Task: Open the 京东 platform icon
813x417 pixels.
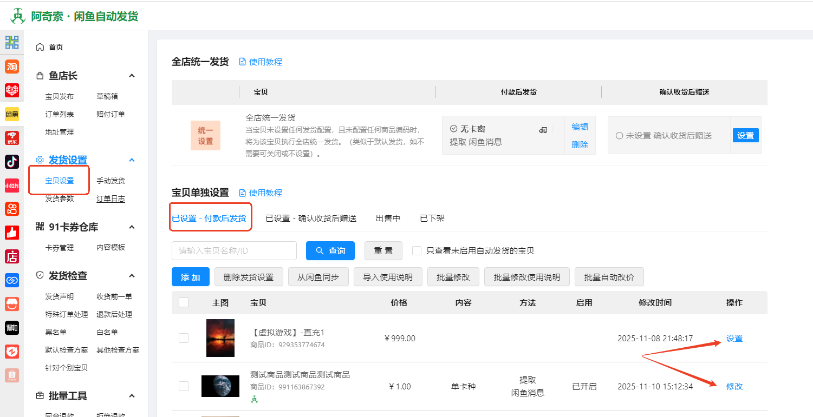Action: point(12,137)
